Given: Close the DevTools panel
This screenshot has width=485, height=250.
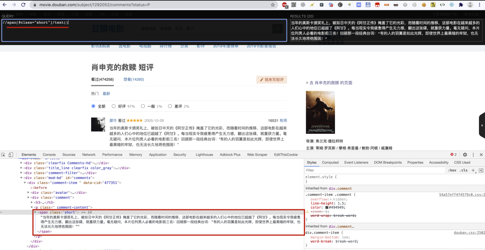Looking at the screenshot, I should pyautogui.click(x=481, y=154).
